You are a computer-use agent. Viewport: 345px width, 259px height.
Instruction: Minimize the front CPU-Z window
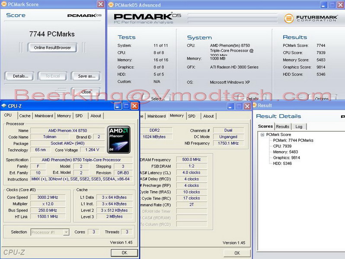click(x=118, y=106)
